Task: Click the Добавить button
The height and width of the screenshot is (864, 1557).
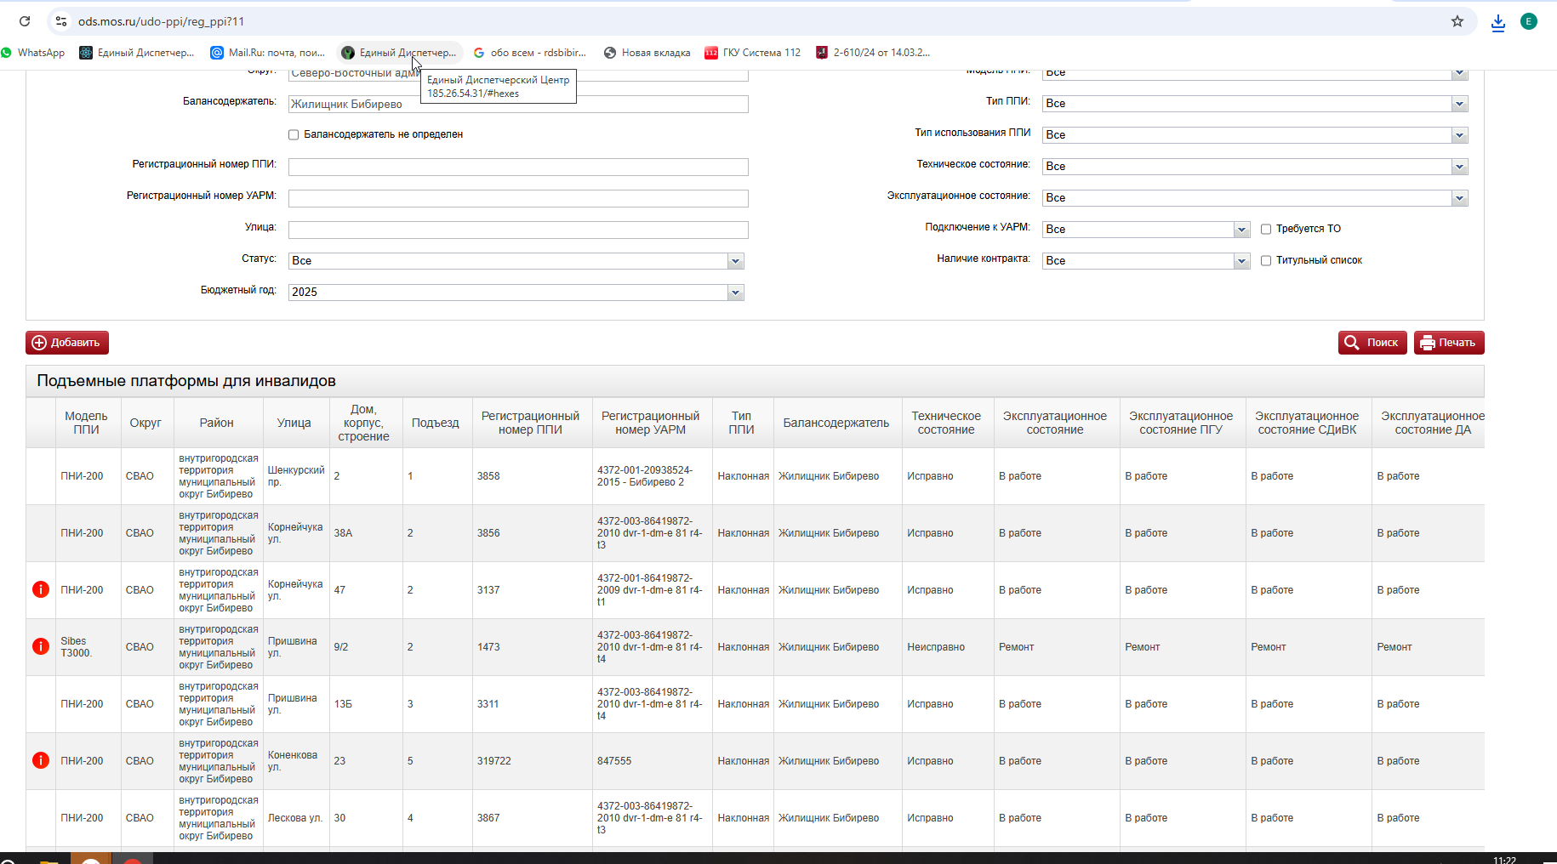Action: 67,343
